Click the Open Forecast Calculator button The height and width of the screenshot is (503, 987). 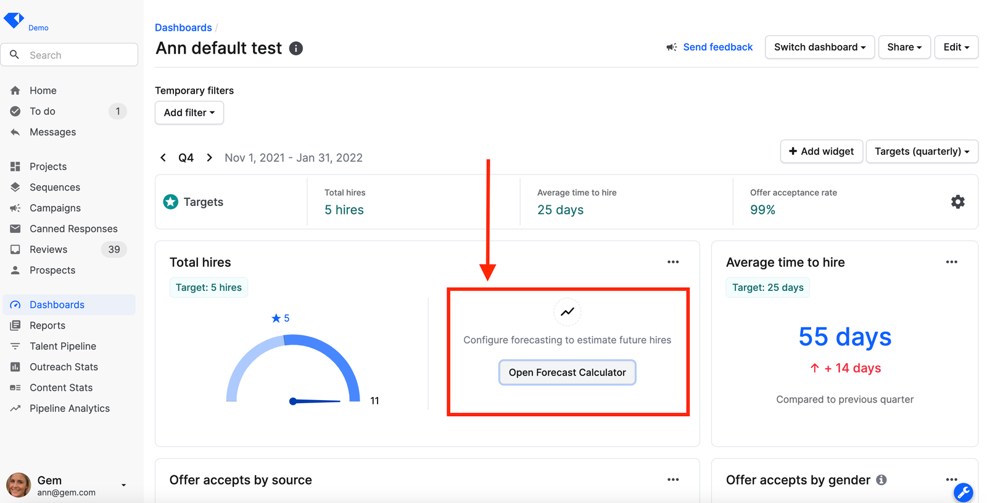(567, 372)
